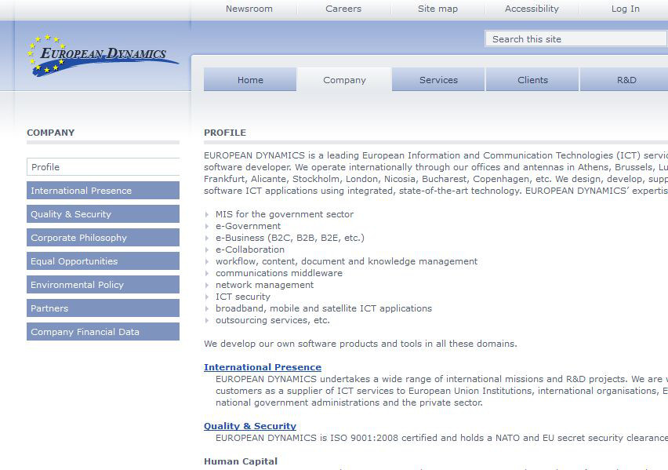Open the Site map link
Viewport: 668px width, 470px height.
pos(437,9)
